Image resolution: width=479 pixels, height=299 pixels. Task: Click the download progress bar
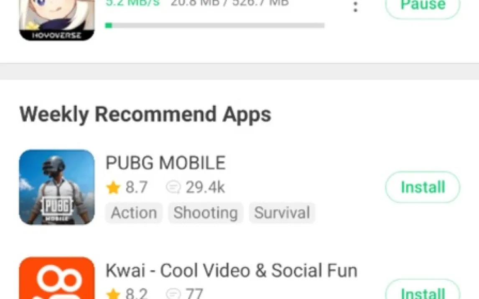coord(215,25)
